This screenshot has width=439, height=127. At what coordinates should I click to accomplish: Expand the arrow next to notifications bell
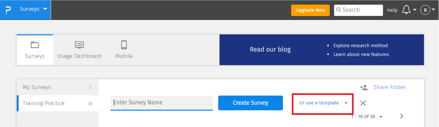click(414, 10)
